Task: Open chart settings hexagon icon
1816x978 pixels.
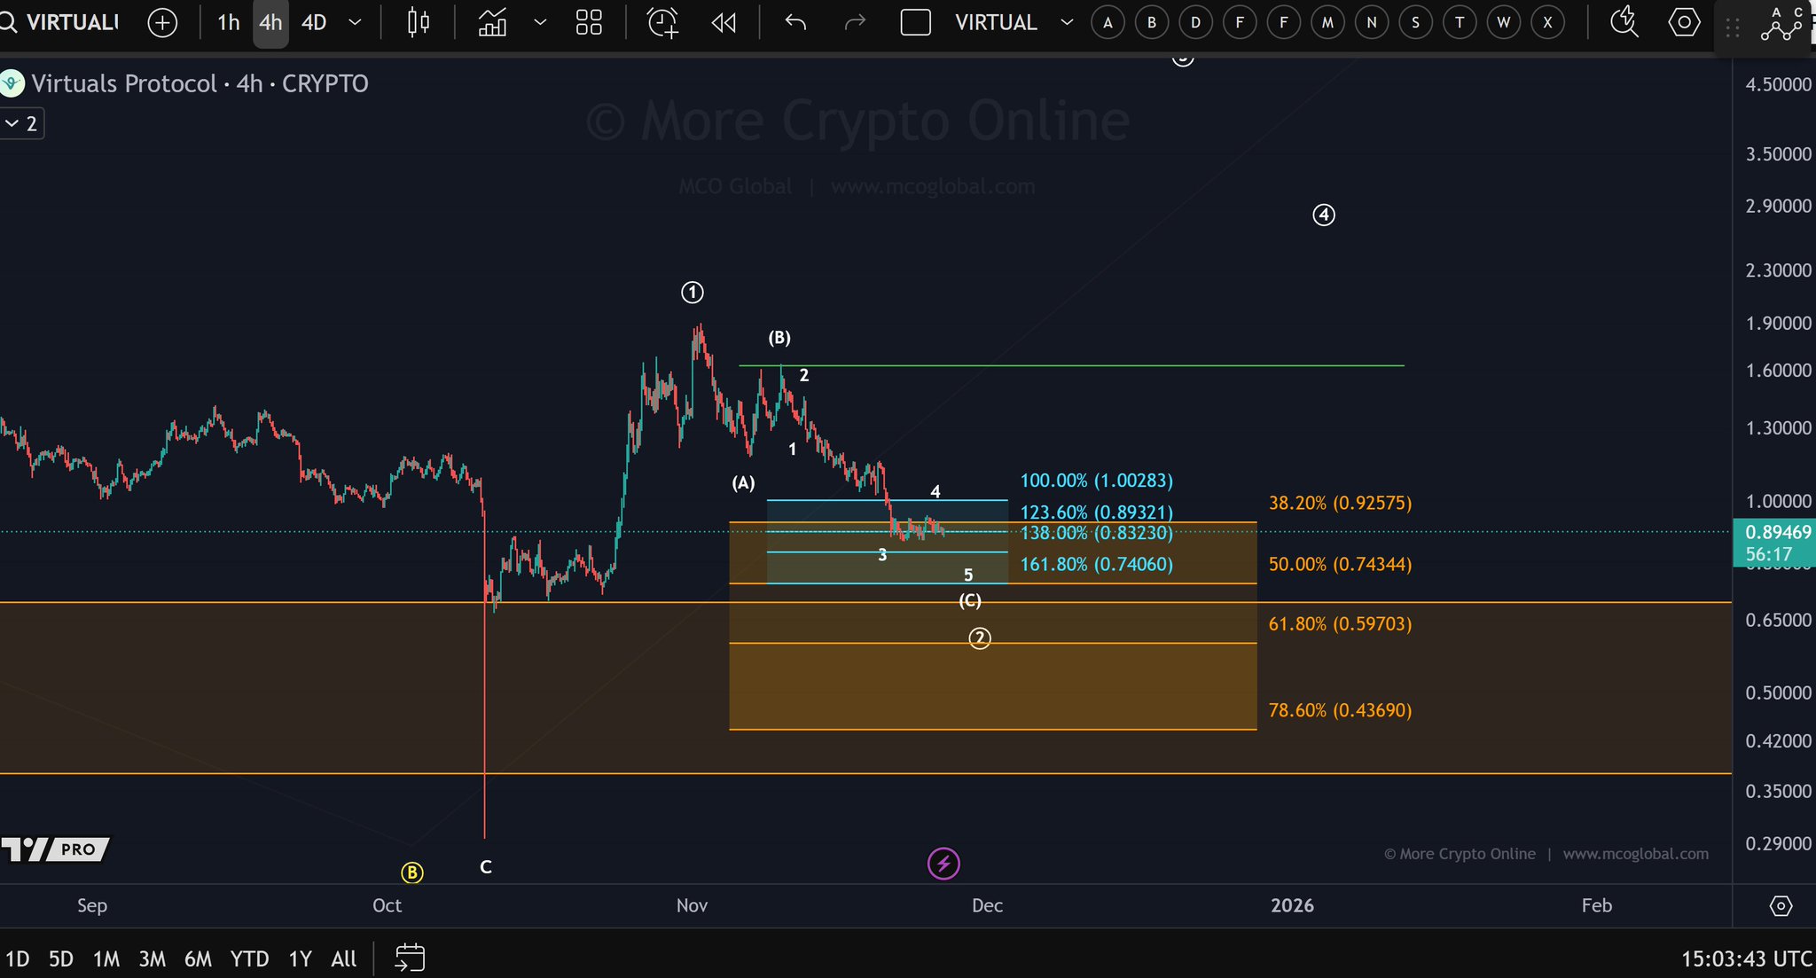Action: click(1684, 22)
